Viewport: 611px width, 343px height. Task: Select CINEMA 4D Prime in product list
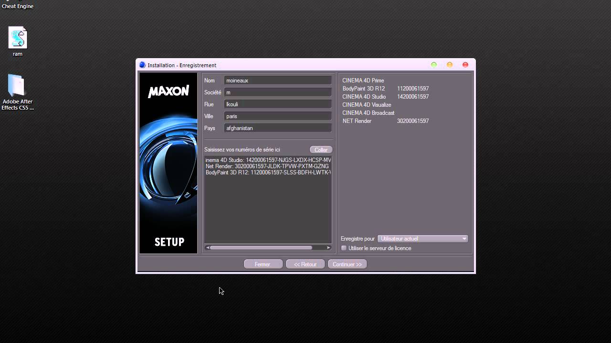[x=363, y=81]
